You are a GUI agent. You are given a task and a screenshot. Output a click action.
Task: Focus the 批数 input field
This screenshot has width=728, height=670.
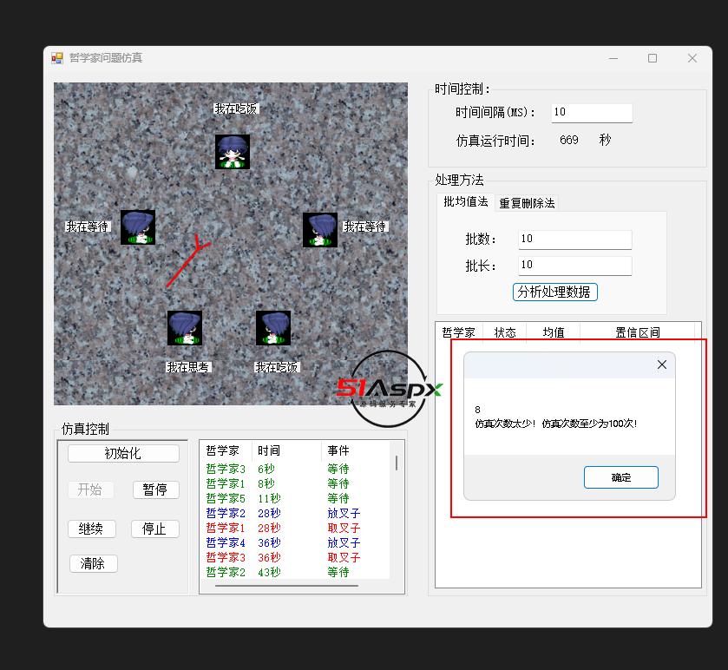(x=574, y=240)
